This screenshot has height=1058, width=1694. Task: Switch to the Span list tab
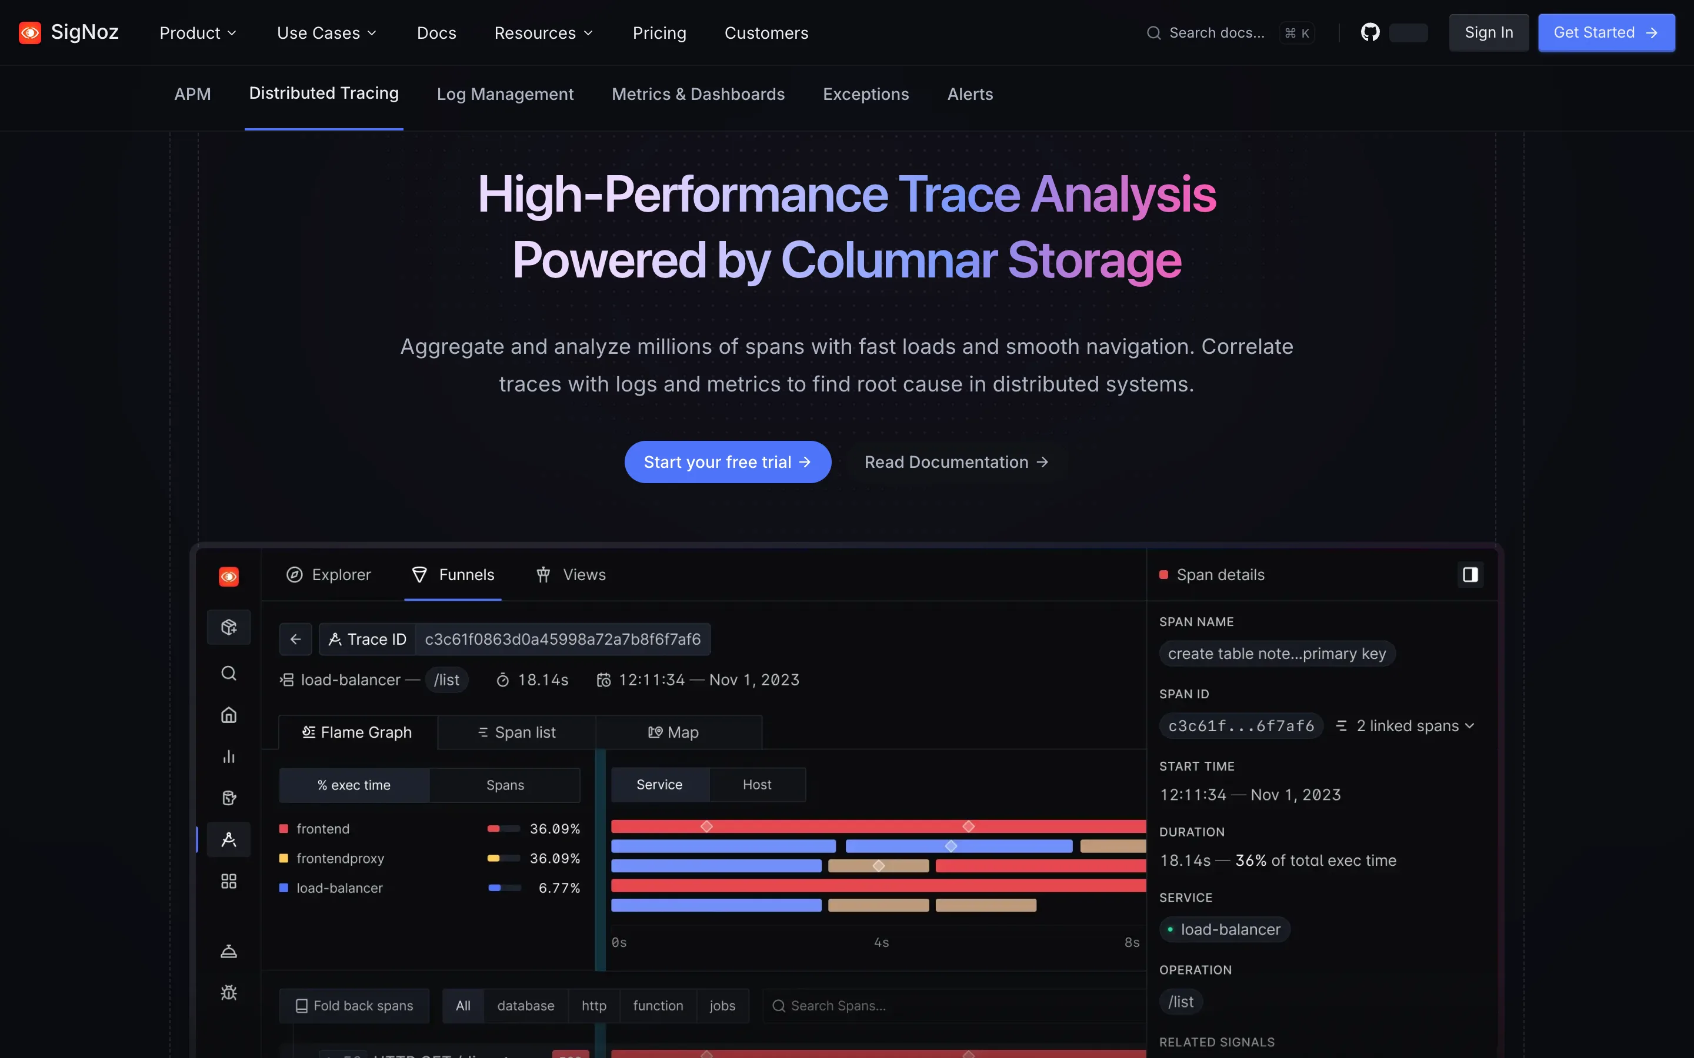(x=516, y=732)
